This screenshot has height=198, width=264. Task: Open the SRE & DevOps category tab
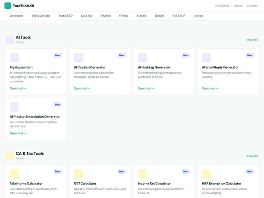pyautogui.click(x=41, y=16)
